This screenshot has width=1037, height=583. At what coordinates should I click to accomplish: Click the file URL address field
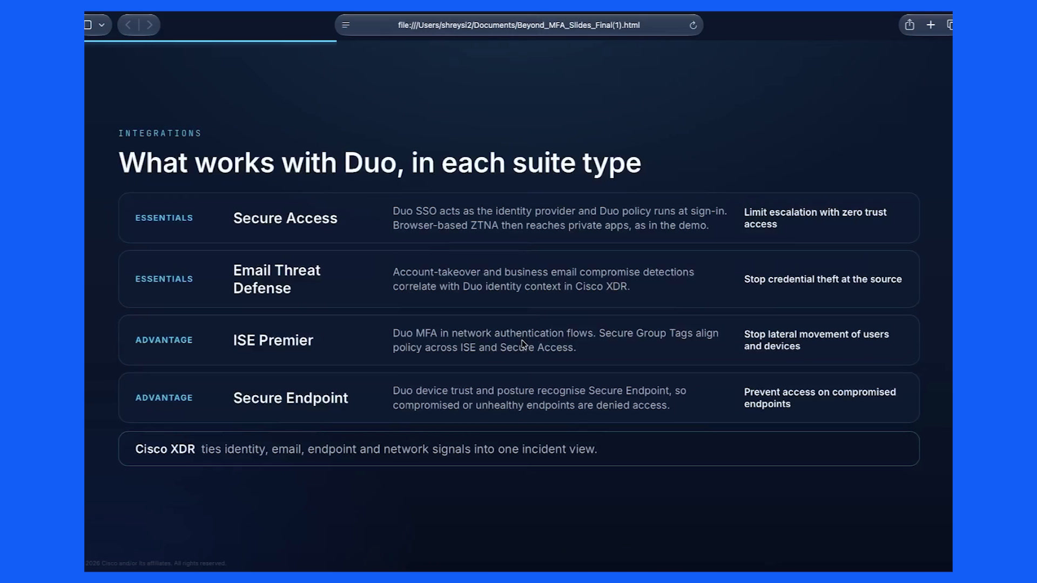click(518, 25)
